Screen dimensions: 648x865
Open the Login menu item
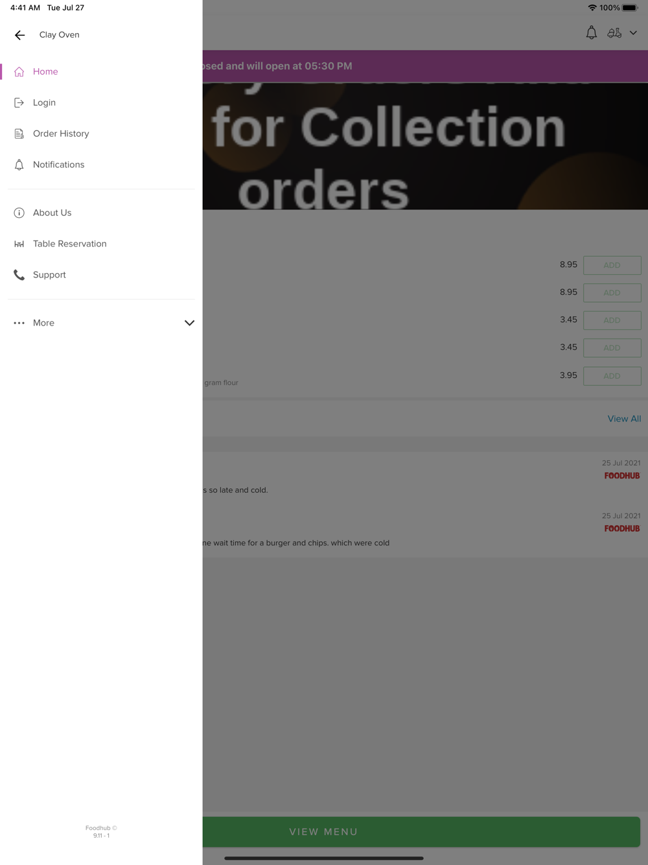click(101, 102)
